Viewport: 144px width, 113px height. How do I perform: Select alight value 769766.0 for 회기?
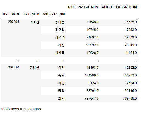coord(130,98)
